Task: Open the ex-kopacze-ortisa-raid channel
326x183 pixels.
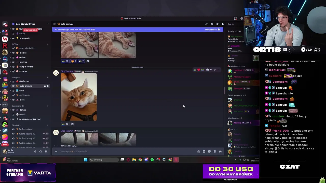Action: point(30,119)
